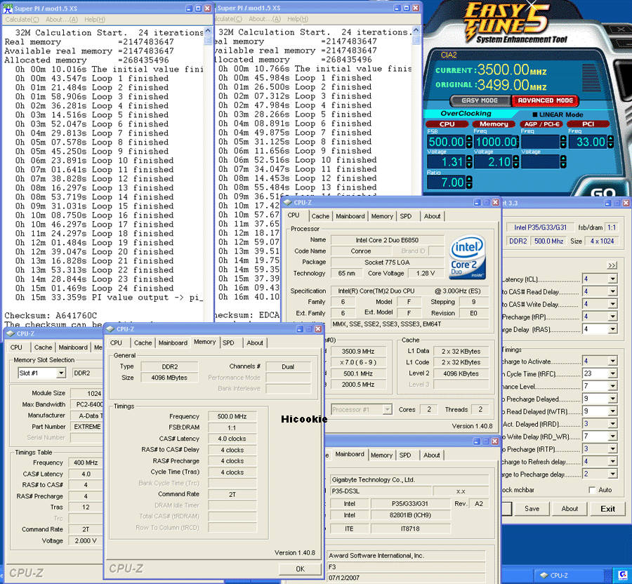Open the Cycle Time (tRFC) dropdown showing 23
This screenshot has width=632, height=584.
(612, 373)
